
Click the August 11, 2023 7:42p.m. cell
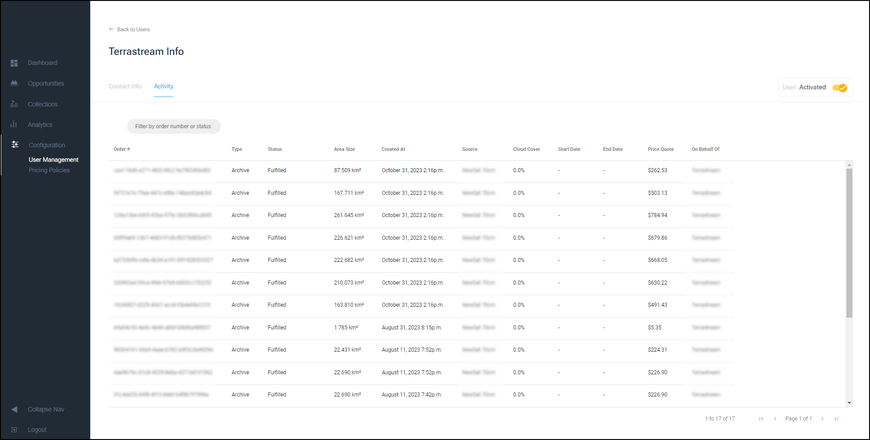tap(412, 395)
